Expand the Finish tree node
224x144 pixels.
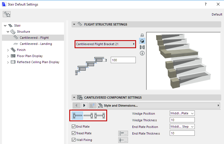click(x=8, y=50)
